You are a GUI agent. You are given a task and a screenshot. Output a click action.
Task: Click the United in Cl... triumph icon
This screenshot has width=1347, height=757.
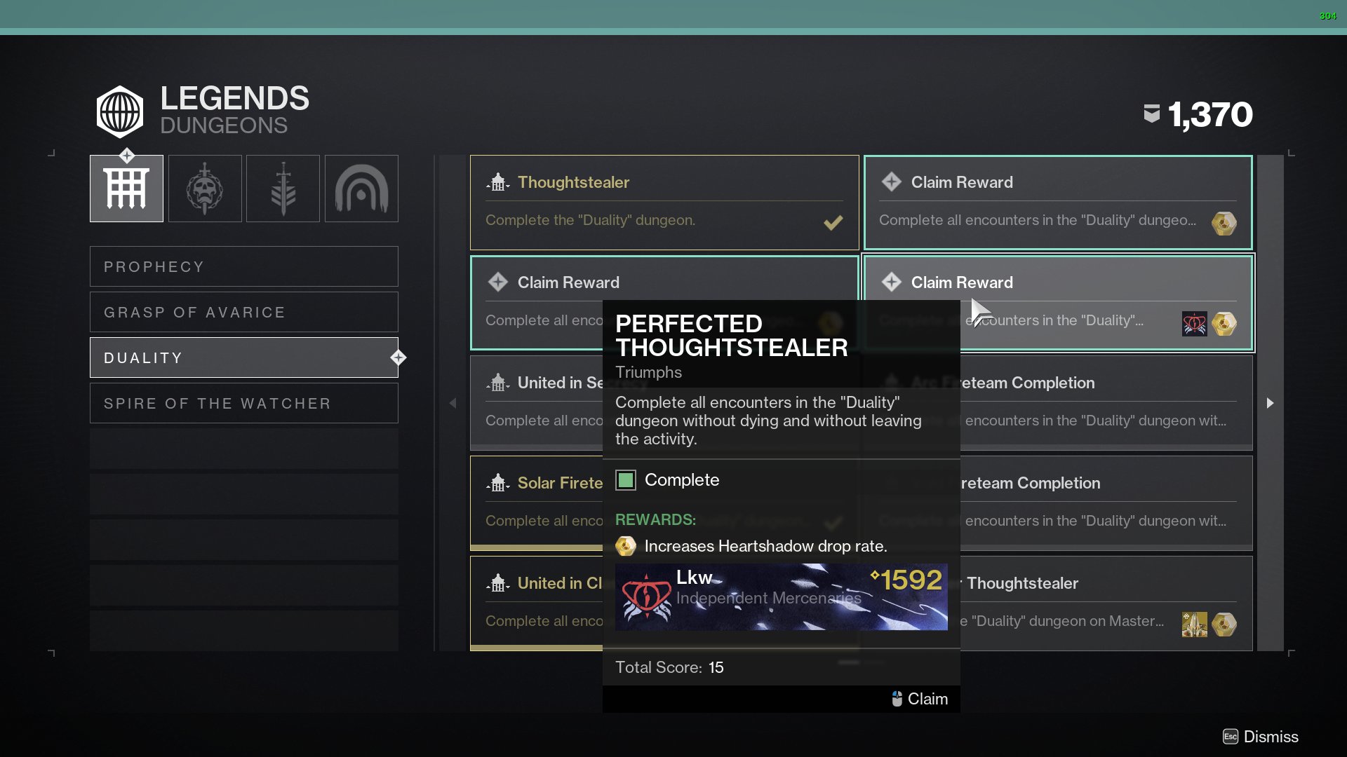pyautogui.click(x=497, y=583)
